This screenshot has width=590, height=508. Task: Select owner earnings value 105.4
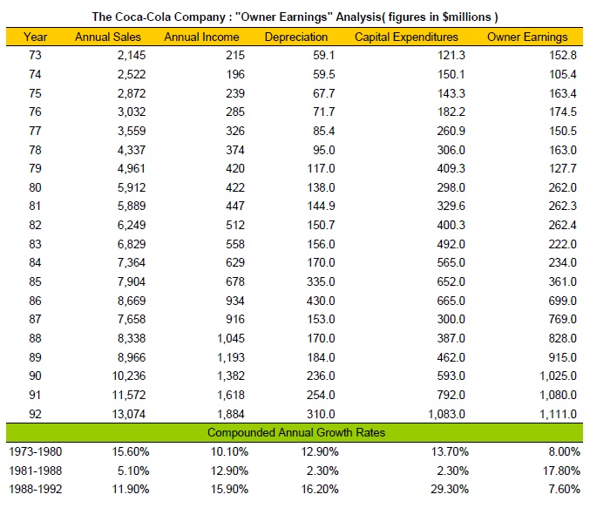click(562, 74)
